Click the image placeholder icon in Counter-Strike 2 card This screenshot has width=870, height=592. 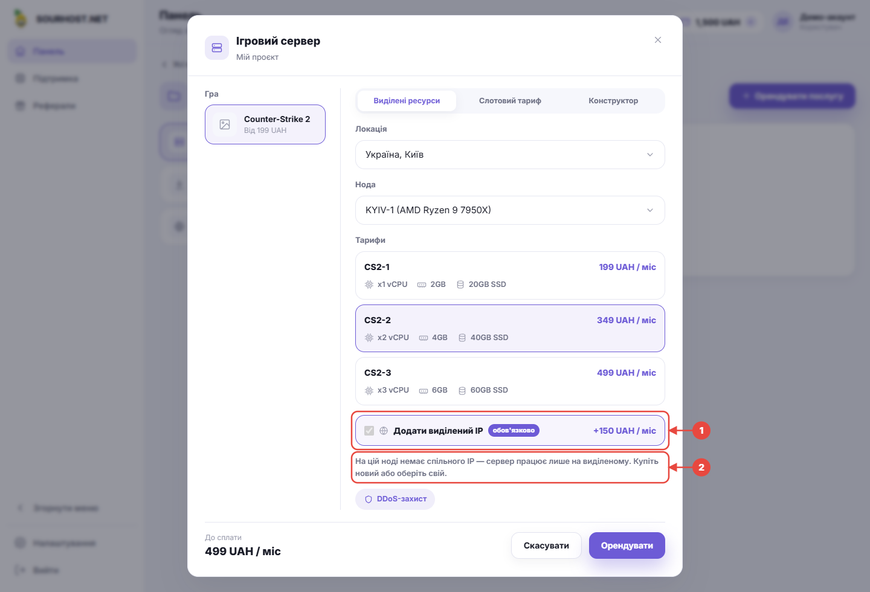(225, 124)
